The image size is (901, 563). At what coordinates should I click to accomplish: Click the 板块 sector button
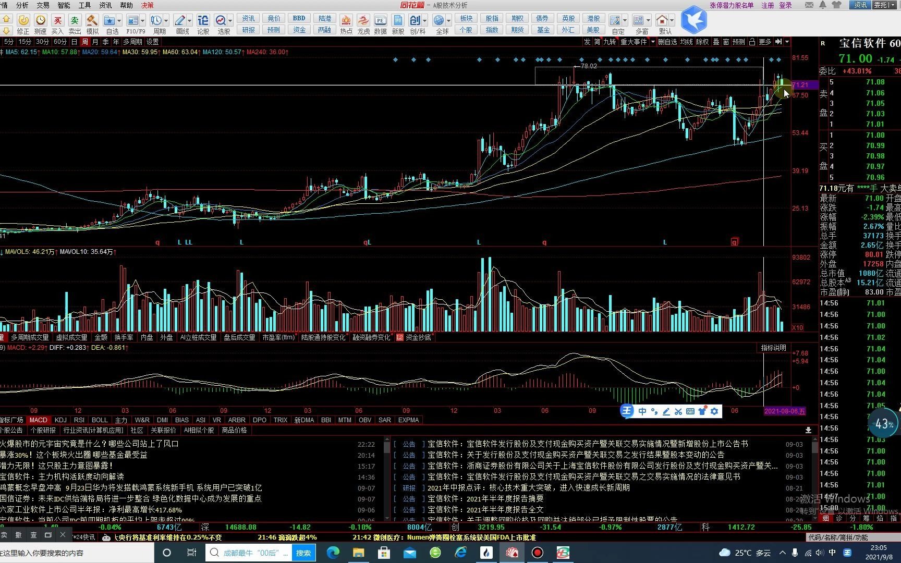click(x=466, y=18)
